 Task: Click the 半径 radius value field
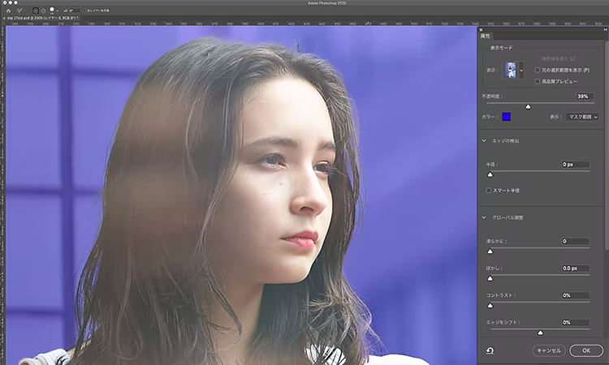click(x=576, y=165)
